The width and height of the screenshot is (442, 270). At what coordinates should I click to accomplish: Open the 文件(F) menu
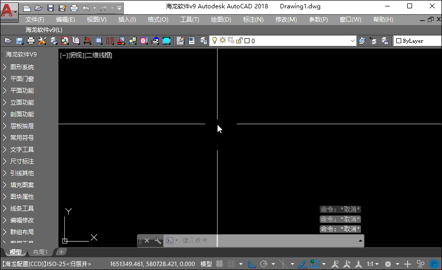pos(35,20)
